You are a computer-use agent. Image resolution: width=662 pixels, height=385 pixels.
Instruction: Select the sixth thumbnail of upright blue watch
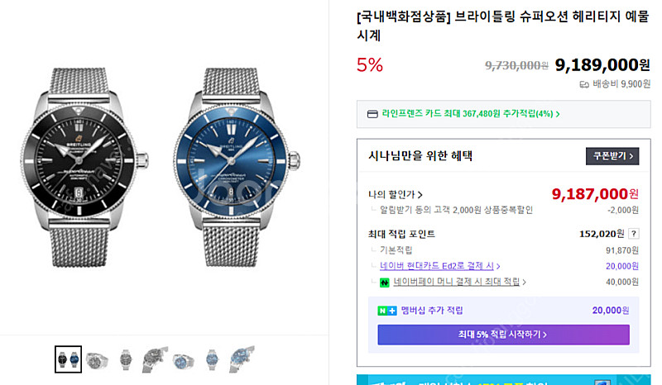coord(212,359)
